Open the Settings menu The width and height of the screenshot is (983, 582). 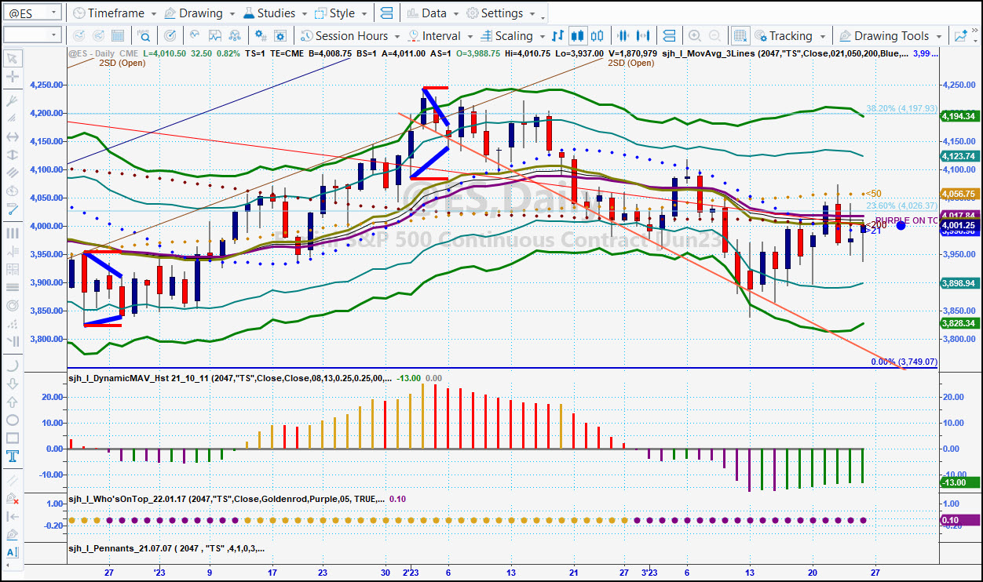[x=500, y=13]
